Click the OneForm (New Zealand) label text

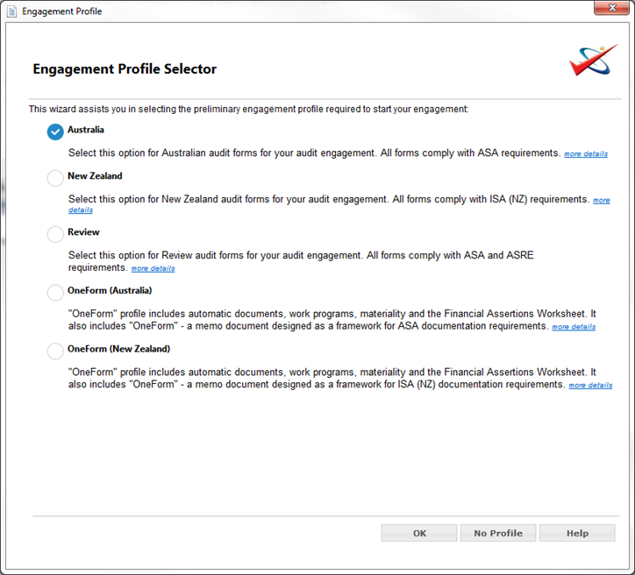click(118, 349)
